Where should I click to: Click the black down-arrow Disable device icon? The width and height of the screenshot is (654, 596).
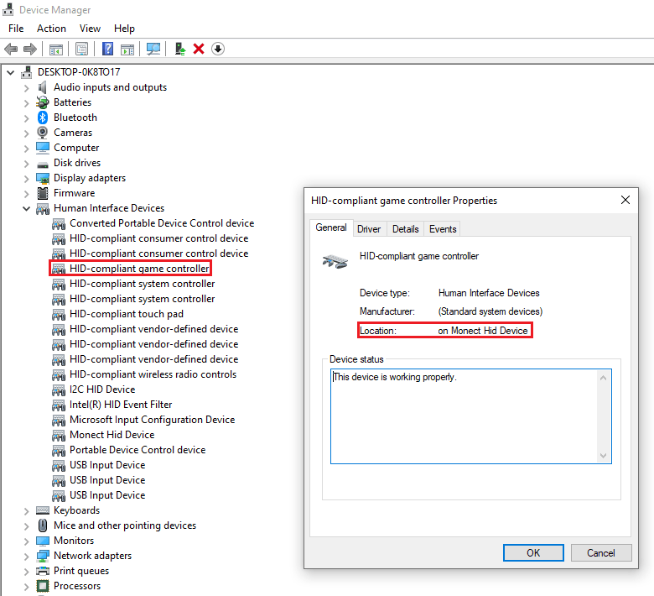pyautogui.click(x=218, y=49)
